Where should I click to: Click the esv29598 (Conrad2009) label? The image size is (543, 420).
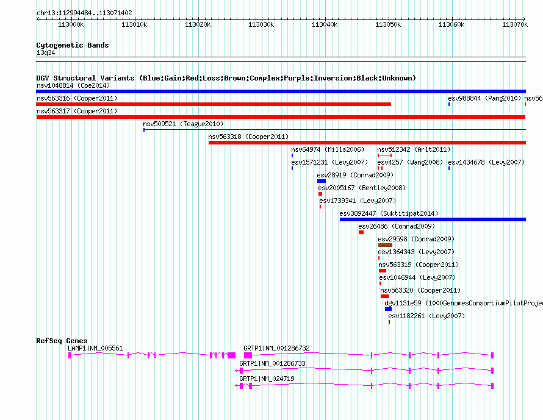(416, 239)
